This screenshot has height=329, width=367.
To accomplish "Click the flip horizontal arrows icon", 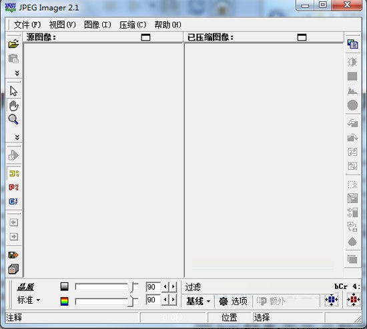I will 352,152.
